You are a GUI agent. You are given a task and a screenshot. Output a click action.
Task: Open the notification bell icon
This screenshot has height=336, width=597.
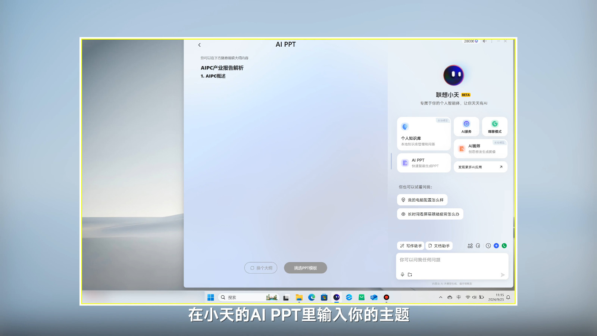(x=508, y=297)
